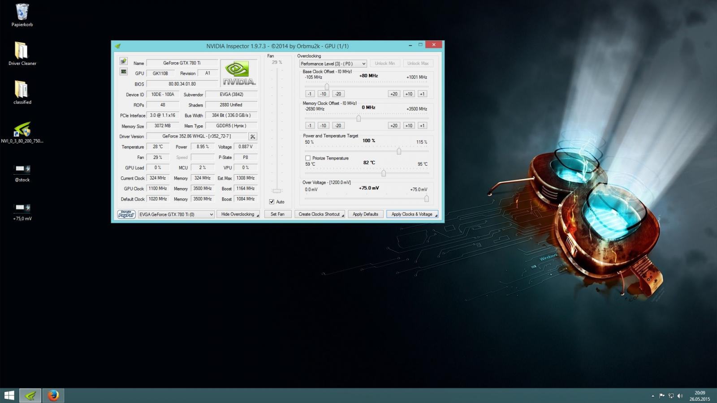Click Memory Clock Offset -1 button
Screen dimensions: 717x403
[x=310, y=126]
